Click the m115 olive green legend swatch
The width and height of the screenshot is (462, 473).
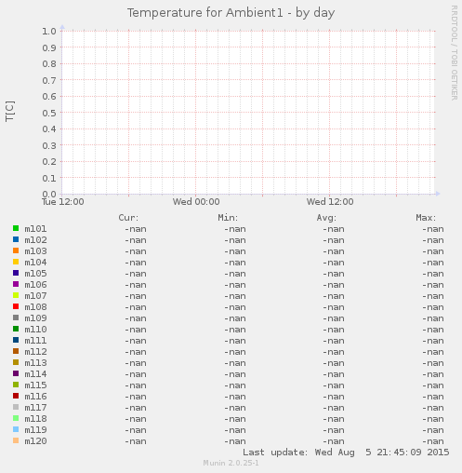click(x=16, y=385)
